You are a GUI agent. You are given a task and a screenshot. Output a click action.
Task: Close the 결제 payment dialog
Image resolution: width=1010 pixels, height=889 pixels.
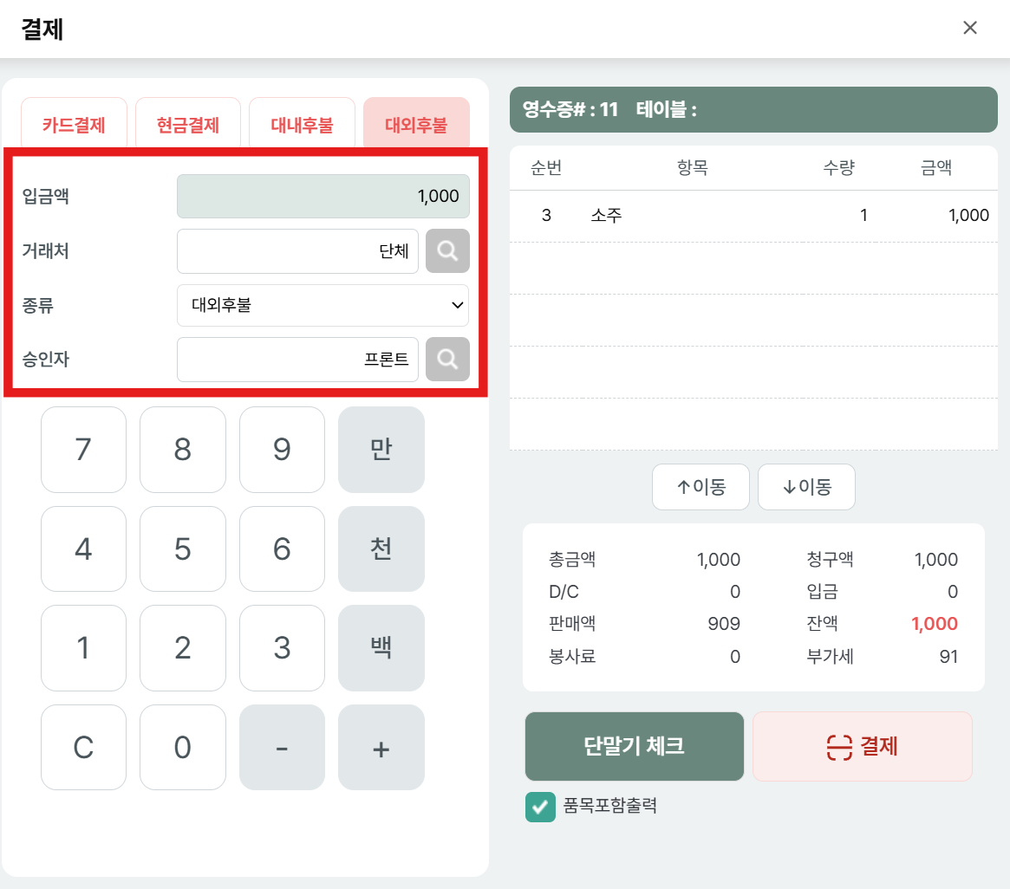[970, 28]
